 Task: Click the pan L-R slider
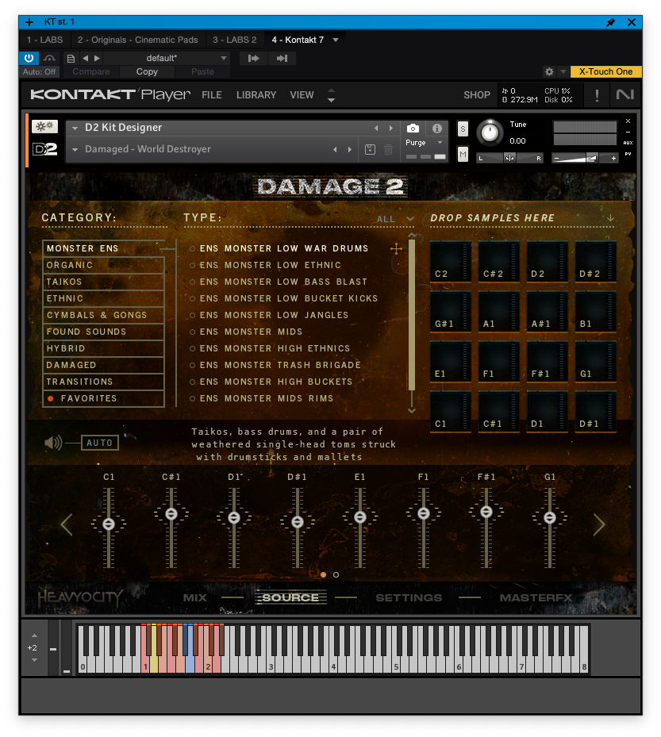pos(510,158)
